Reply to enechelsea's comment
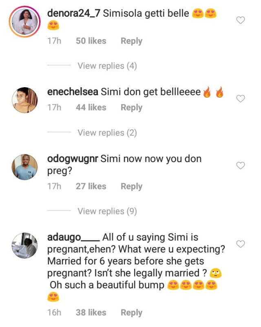The width and height of the screenshot is (261, 327). click(x=132, y=108)
